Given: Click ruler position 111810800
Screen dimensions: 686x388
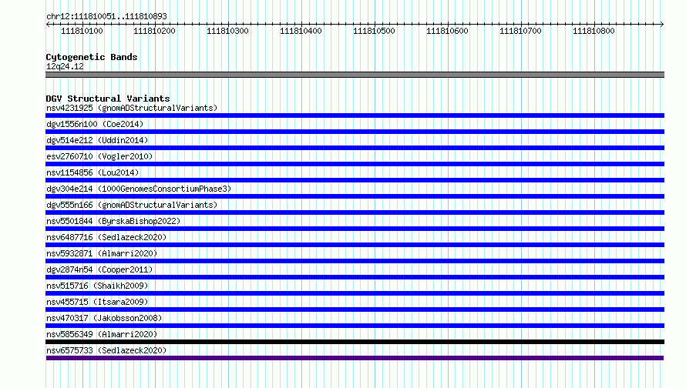Looking at the screenshot, I should 594,31.
